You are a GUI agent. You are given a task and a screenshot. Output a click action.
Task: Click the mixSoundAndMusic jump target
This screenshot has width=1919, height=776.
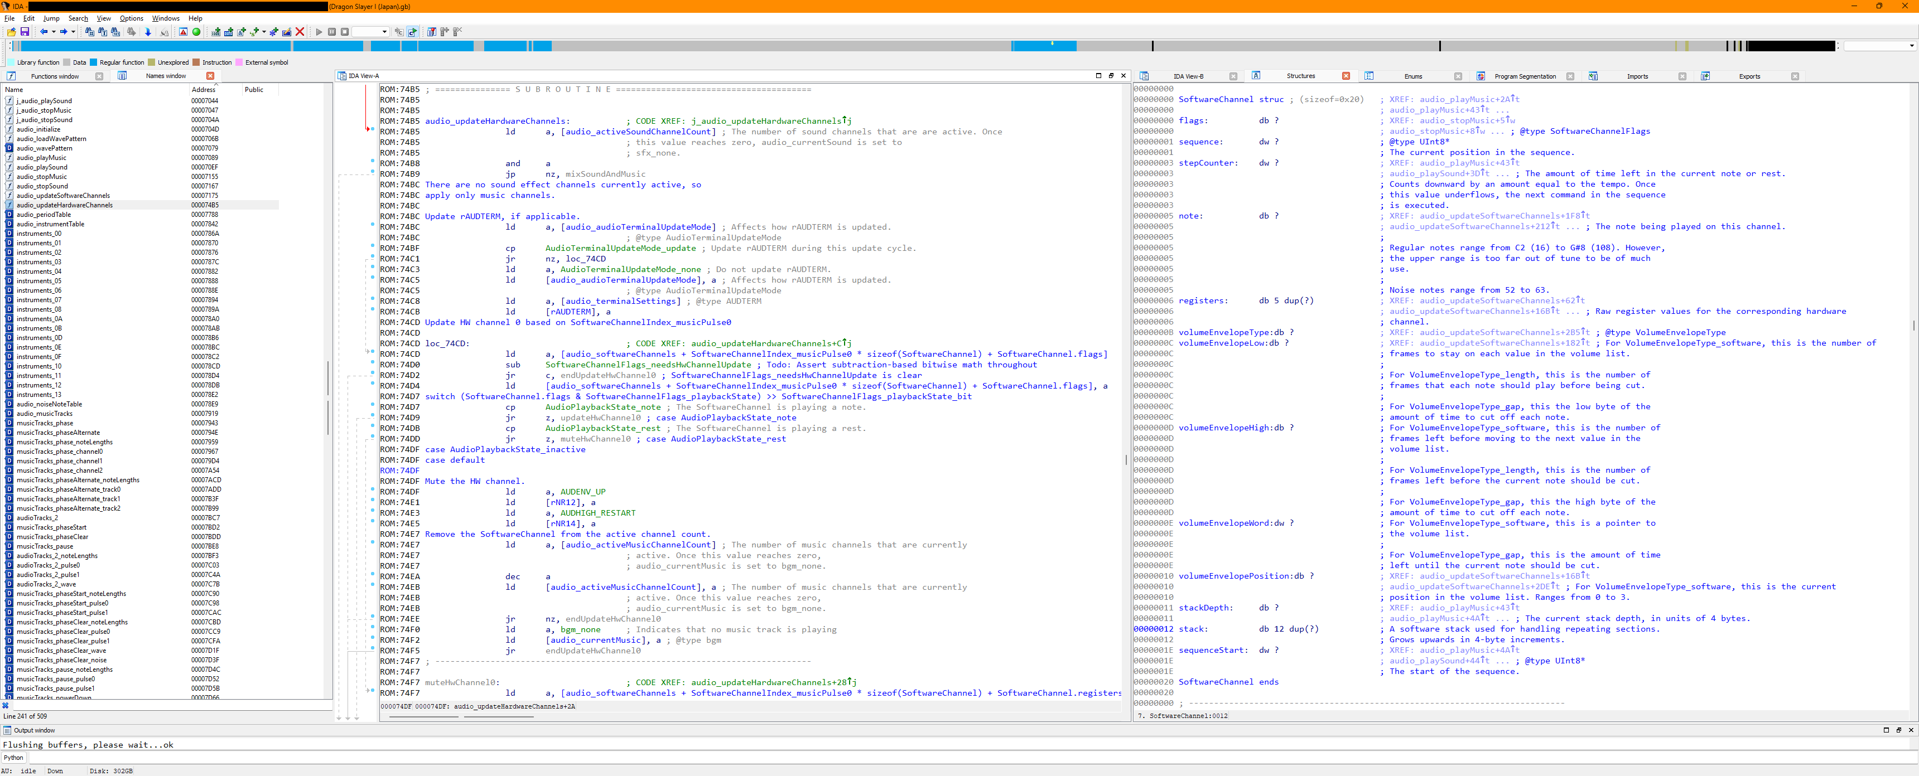[x=606, y=174]
